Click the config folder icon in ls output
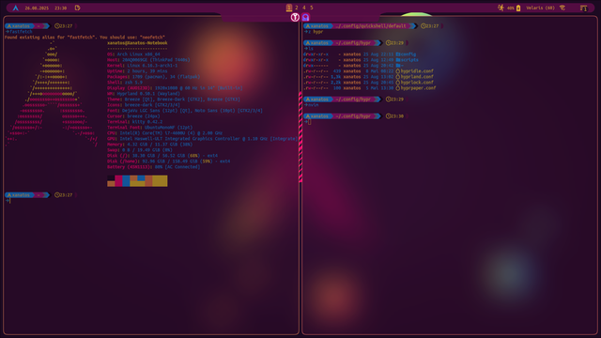The width and height of the screenshot is (601, 338). coord(398,54)
